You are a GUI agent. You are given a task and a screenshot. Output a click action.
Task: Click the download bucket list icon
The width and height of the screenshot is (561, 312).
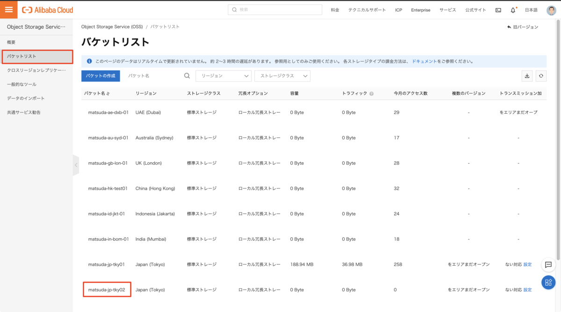527,76
